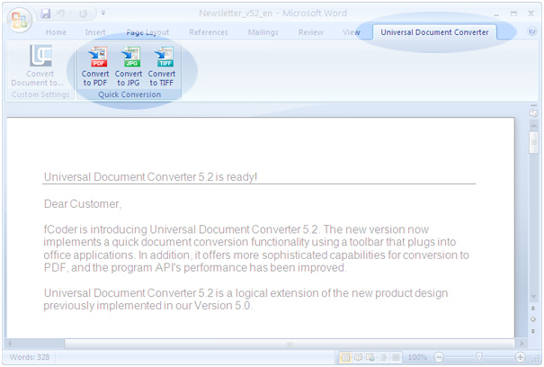Click 'Dear Customer,' line in document

tap(83, 204)
